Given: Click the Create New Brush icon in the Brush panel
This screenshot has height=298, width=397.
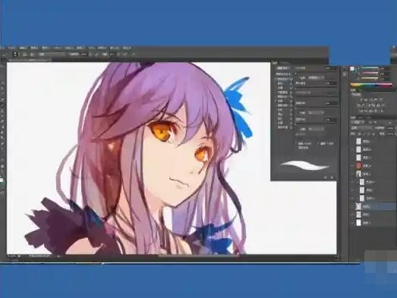Looking at the screenshot, I should [332, 177].
